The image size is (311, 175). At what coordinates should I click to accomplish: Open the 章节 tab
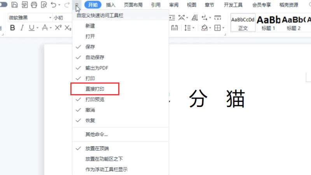tap(210, 5)
